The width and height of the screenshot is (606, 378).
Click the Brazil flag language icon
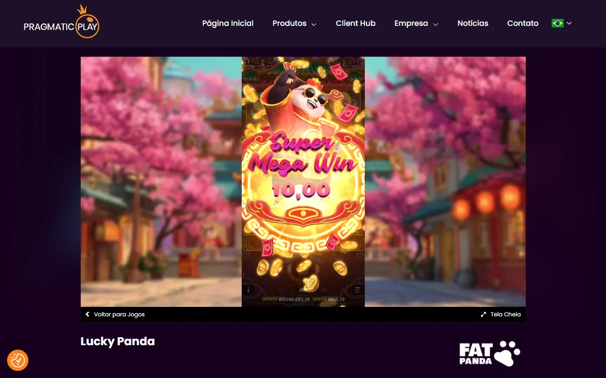tap(557, 23)
